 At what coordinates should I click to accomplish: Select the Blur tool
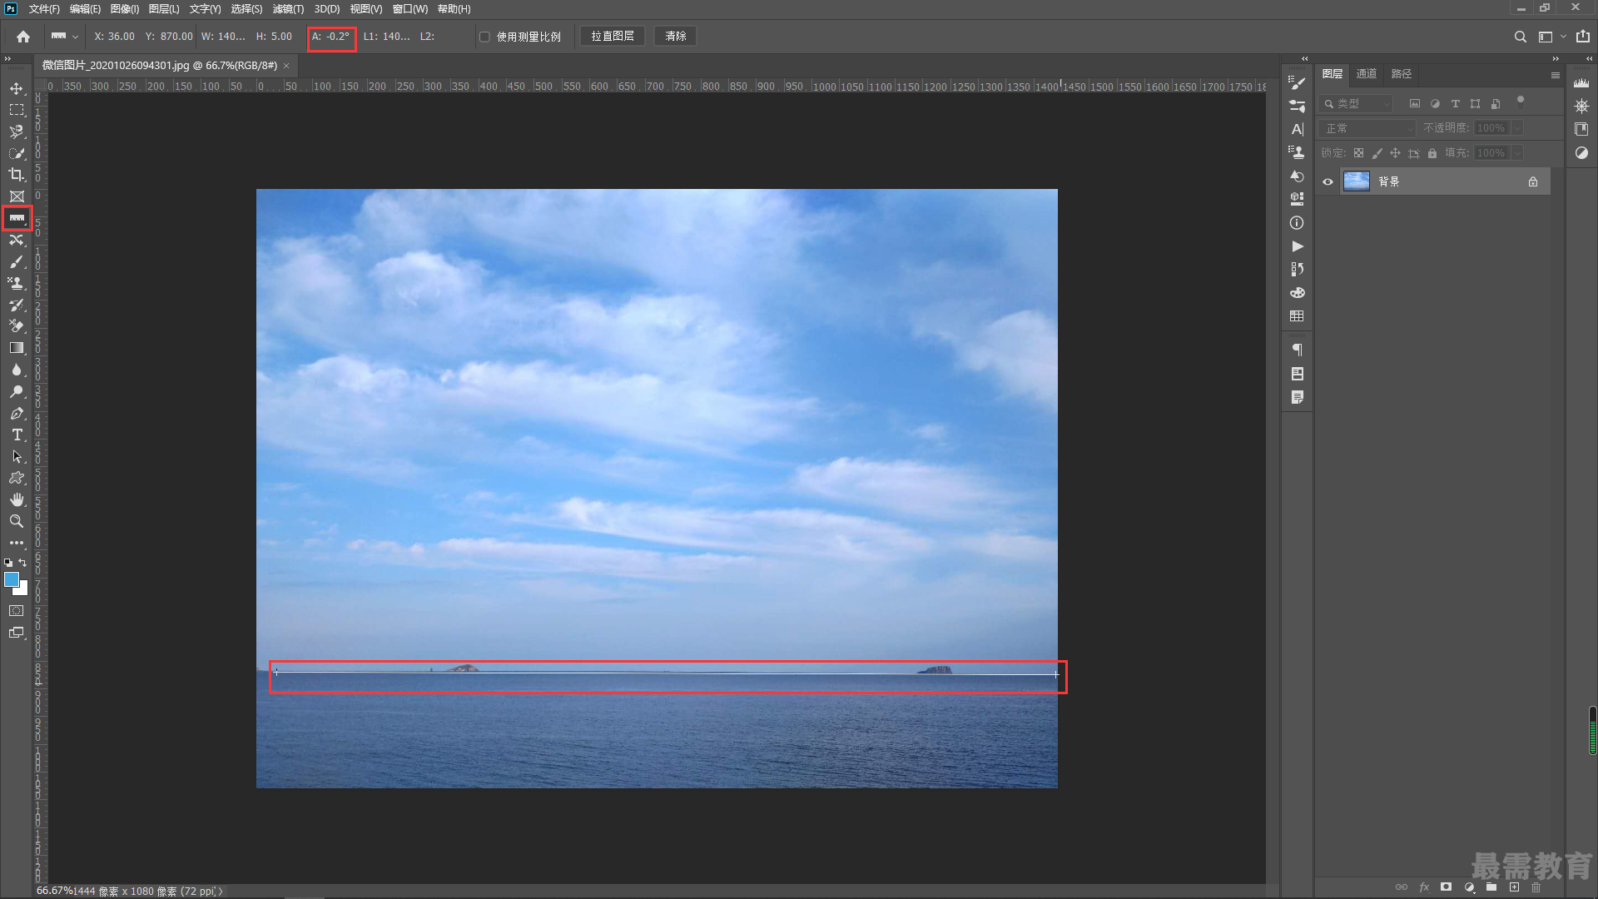17,370
